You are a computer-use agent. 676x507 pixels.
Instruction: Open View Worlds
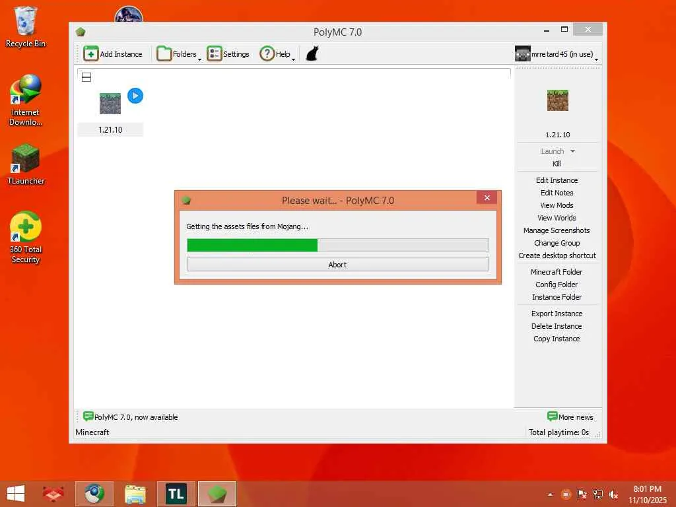tap(557, 218)
